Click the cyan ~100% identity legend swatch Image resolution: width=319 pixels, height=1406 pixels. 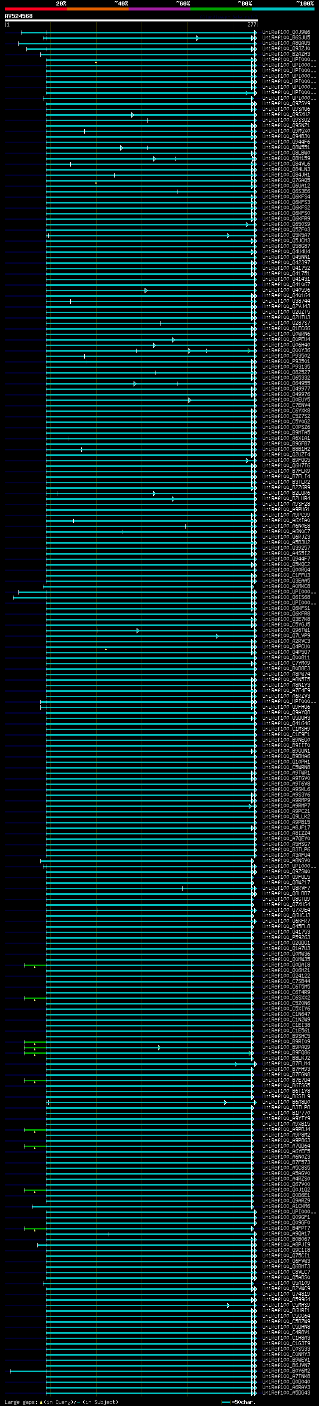pos(284,9)
